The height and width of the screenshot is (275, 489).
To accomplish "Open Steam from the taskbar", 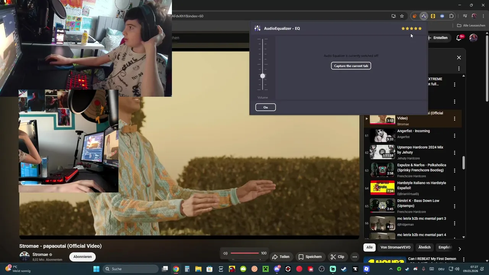I will pos(344,269).
